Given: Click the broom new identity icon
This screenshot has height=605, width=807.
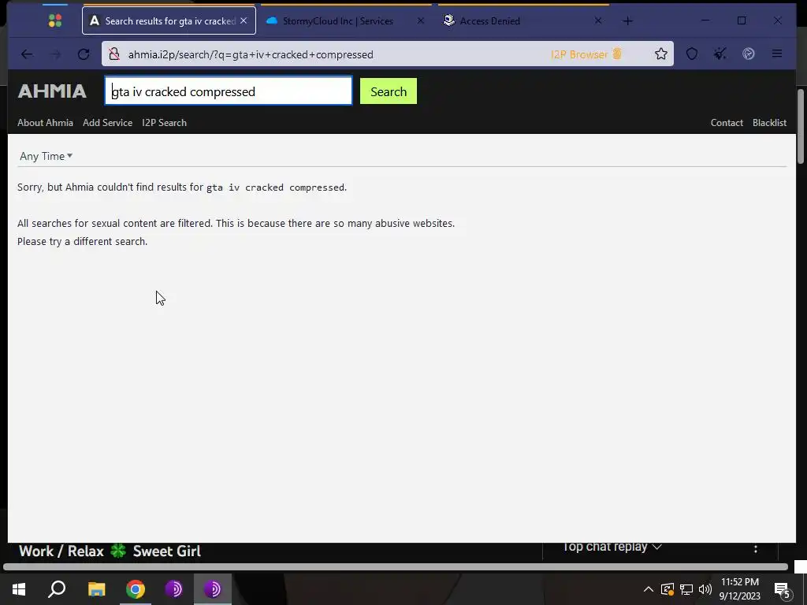Looking at the screenshot, I should click(720, 54).
